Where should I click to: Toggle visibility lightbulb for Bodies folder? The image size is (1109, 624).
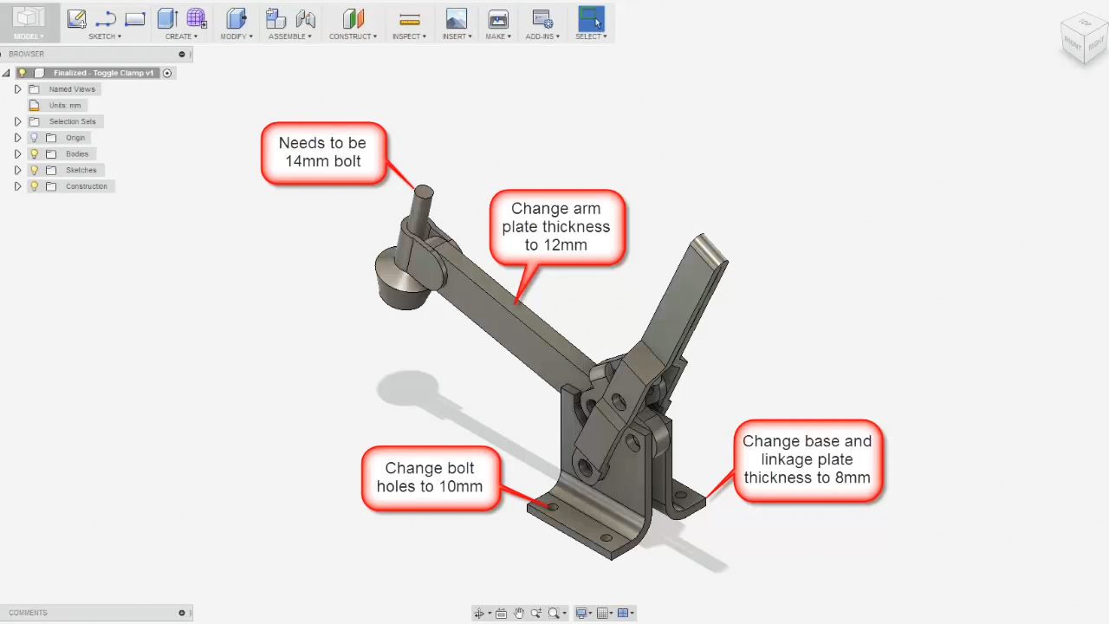pos(35,154)
